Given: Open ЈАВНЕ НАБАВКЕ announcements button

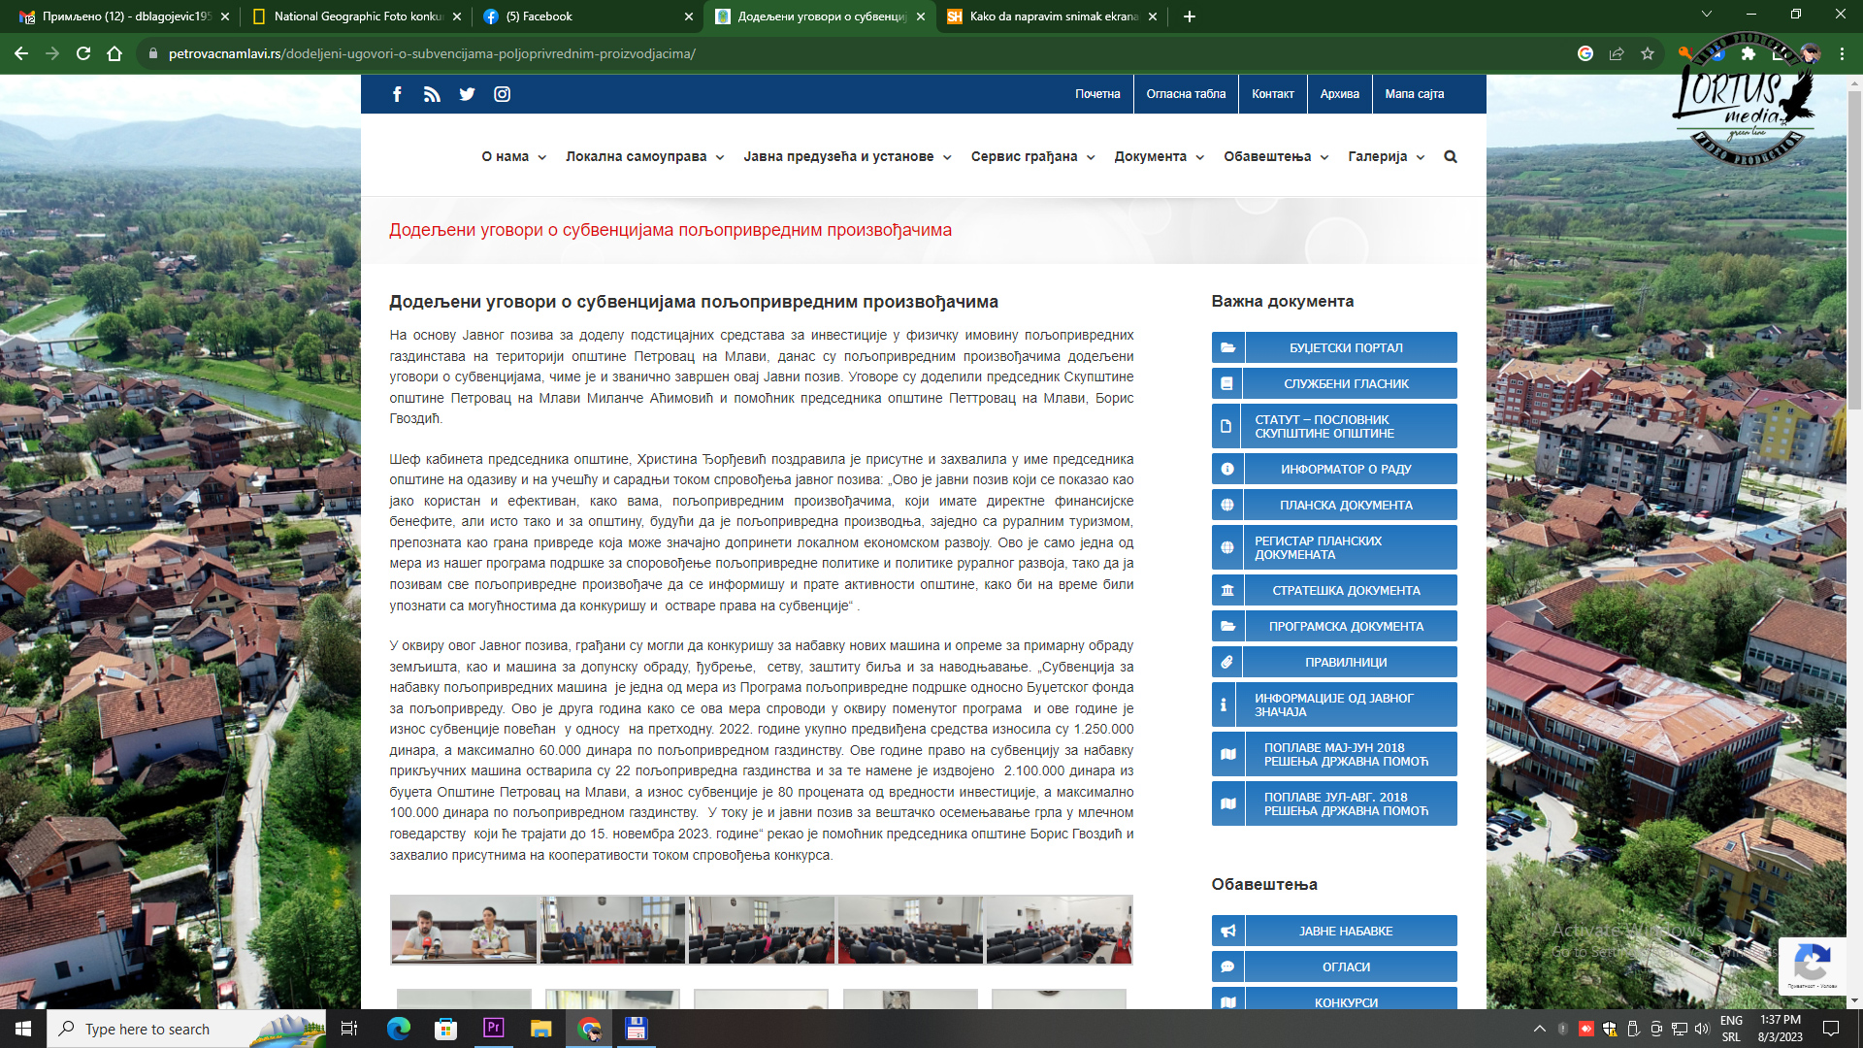Looking at the screenshot, I should click(x=1345, y=931).
